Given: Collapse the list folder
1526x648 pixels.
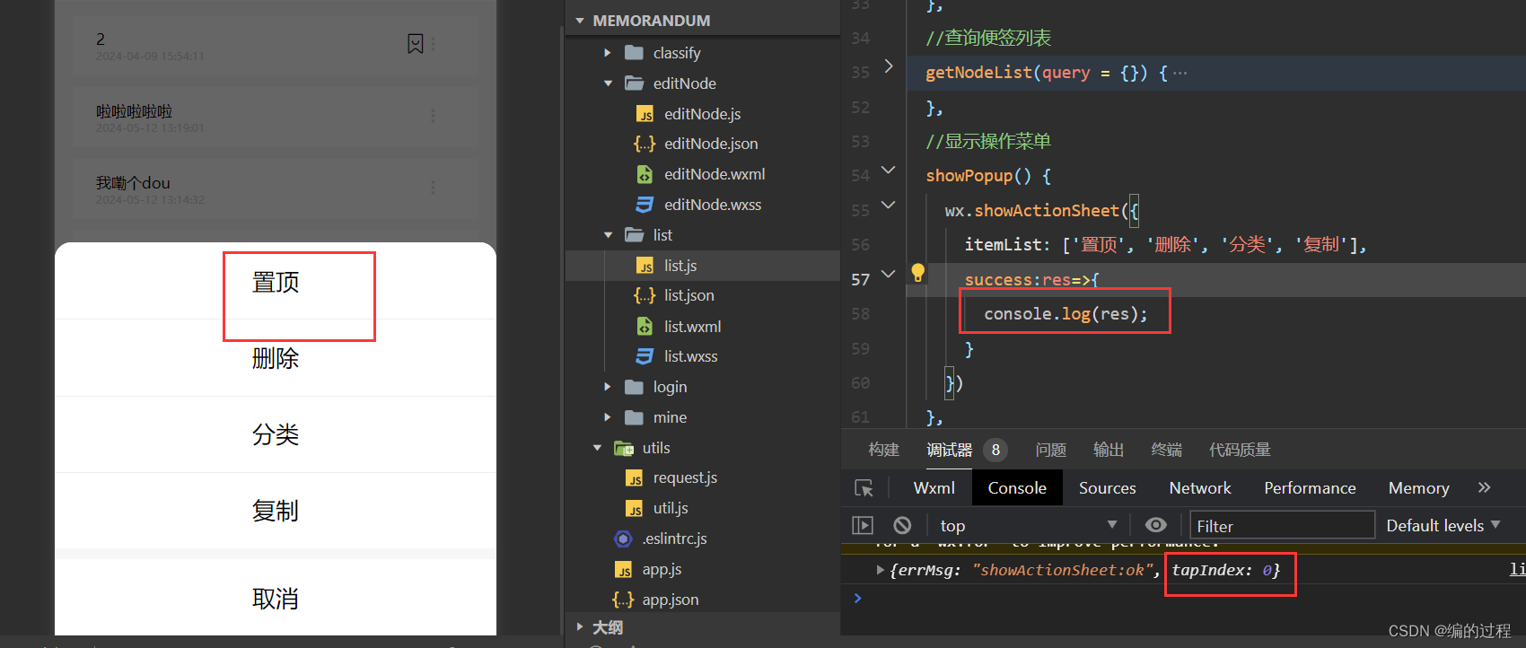Looking at the screenshot, I should [x=608, y=235].
